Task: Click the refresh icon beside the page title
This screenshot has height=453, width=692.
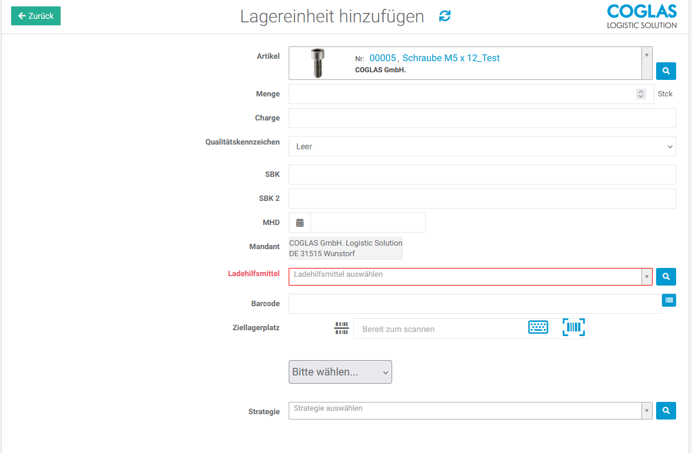Action: 445,16
